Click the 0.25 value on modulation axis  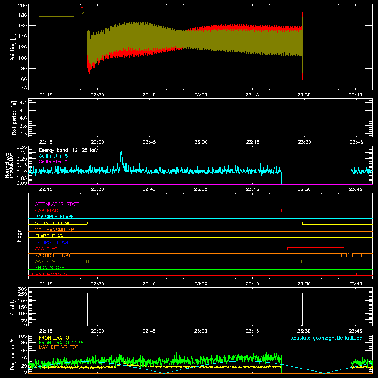(22, 153)
